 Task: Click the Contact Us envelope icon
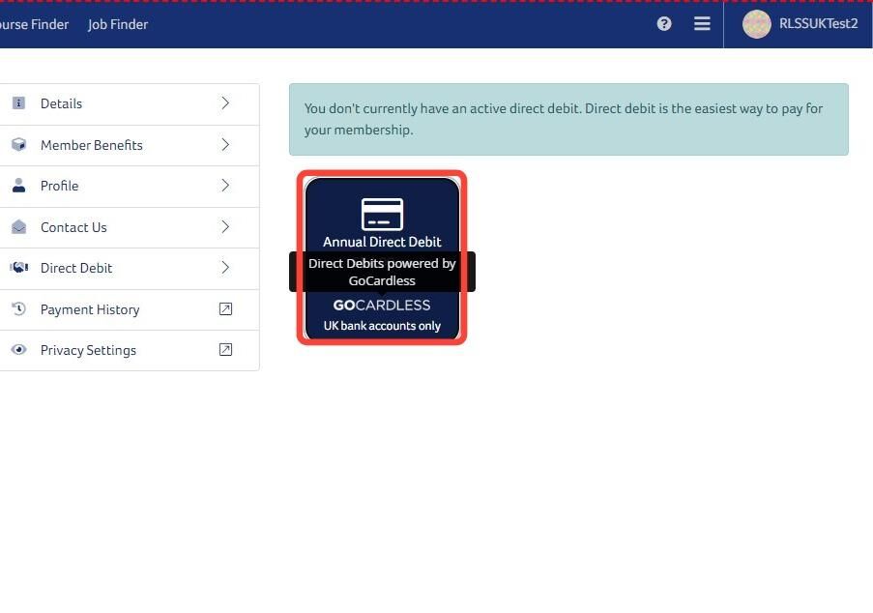pos(19,226)
